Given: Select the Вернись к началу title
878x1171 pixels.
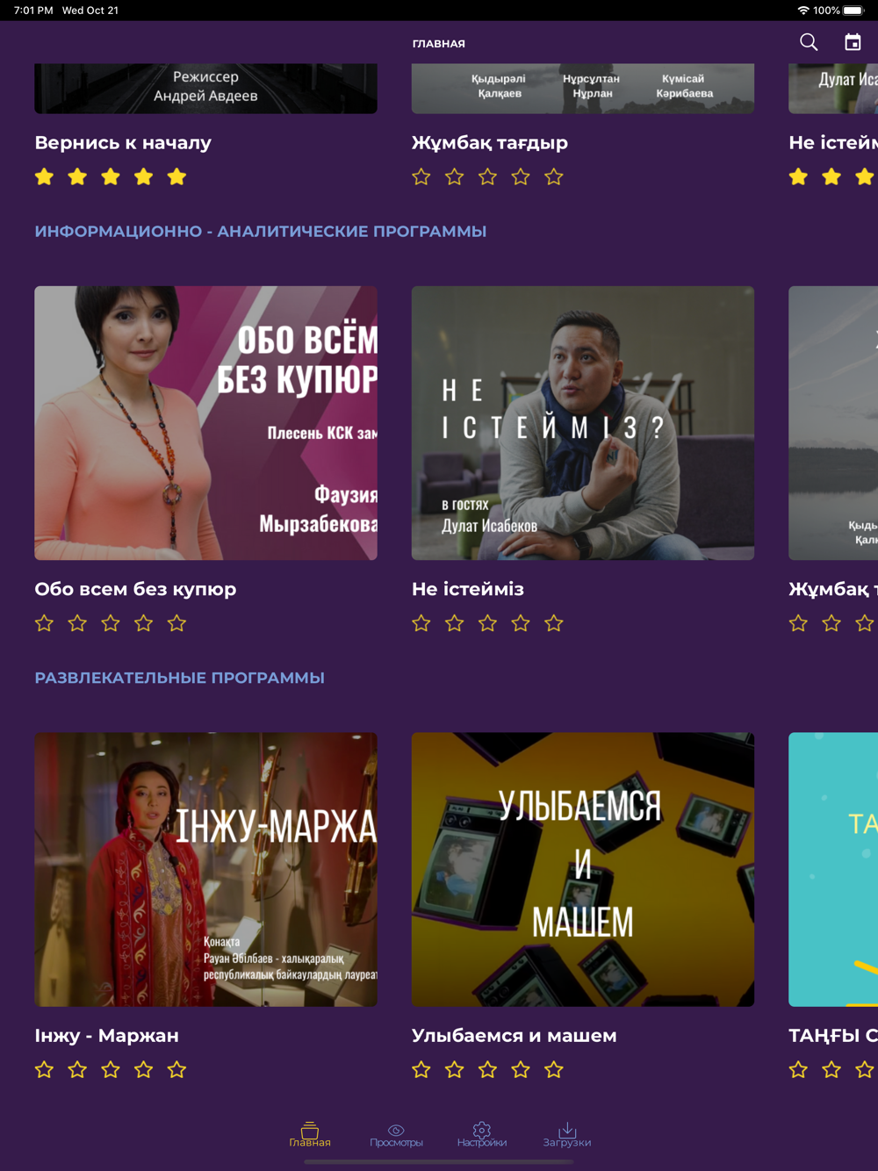Looking at the screenshot, I should pos(123,142).
